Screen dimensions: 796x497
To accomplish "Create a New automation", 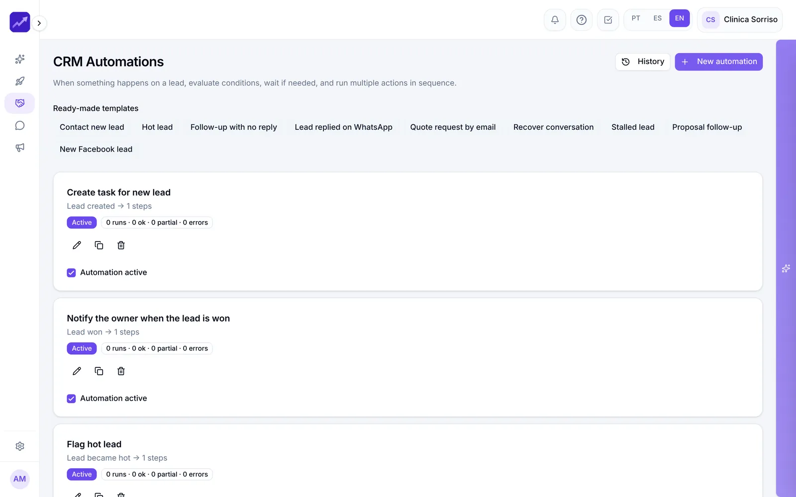I will pyautogui.click(x=719, y=62).
